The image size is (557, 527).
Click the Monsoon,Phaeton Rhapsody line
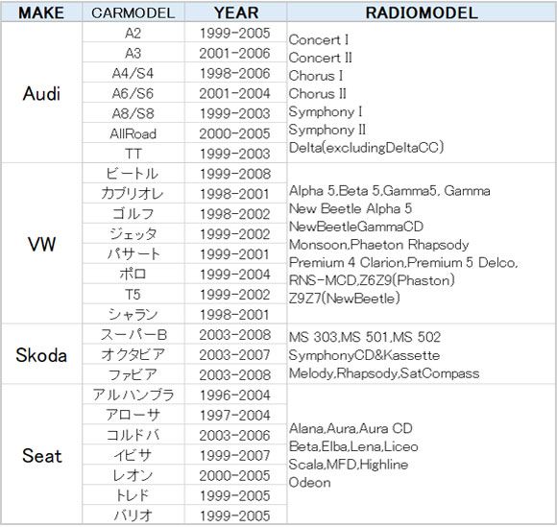(x=379, y=245)
